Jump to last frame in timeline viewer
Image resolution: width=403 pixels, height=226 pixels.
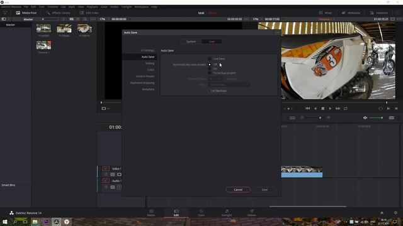tap(338, 109)
